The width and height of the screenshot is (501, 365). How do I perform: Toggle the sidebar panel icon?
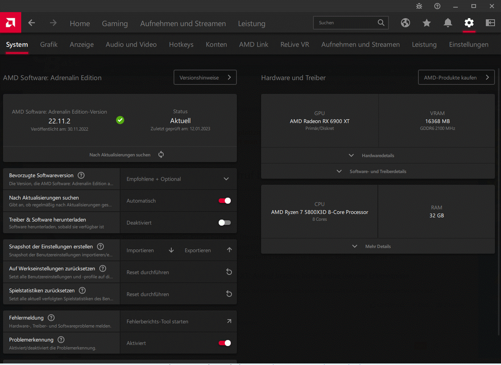tap(490, 23)
